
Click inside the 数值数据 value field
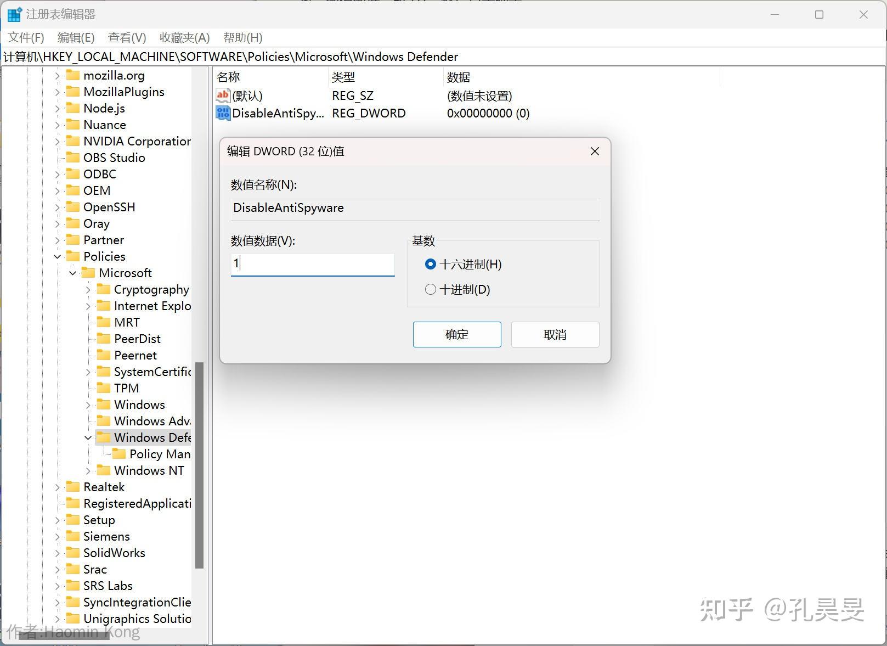click(x=312, y=264)
